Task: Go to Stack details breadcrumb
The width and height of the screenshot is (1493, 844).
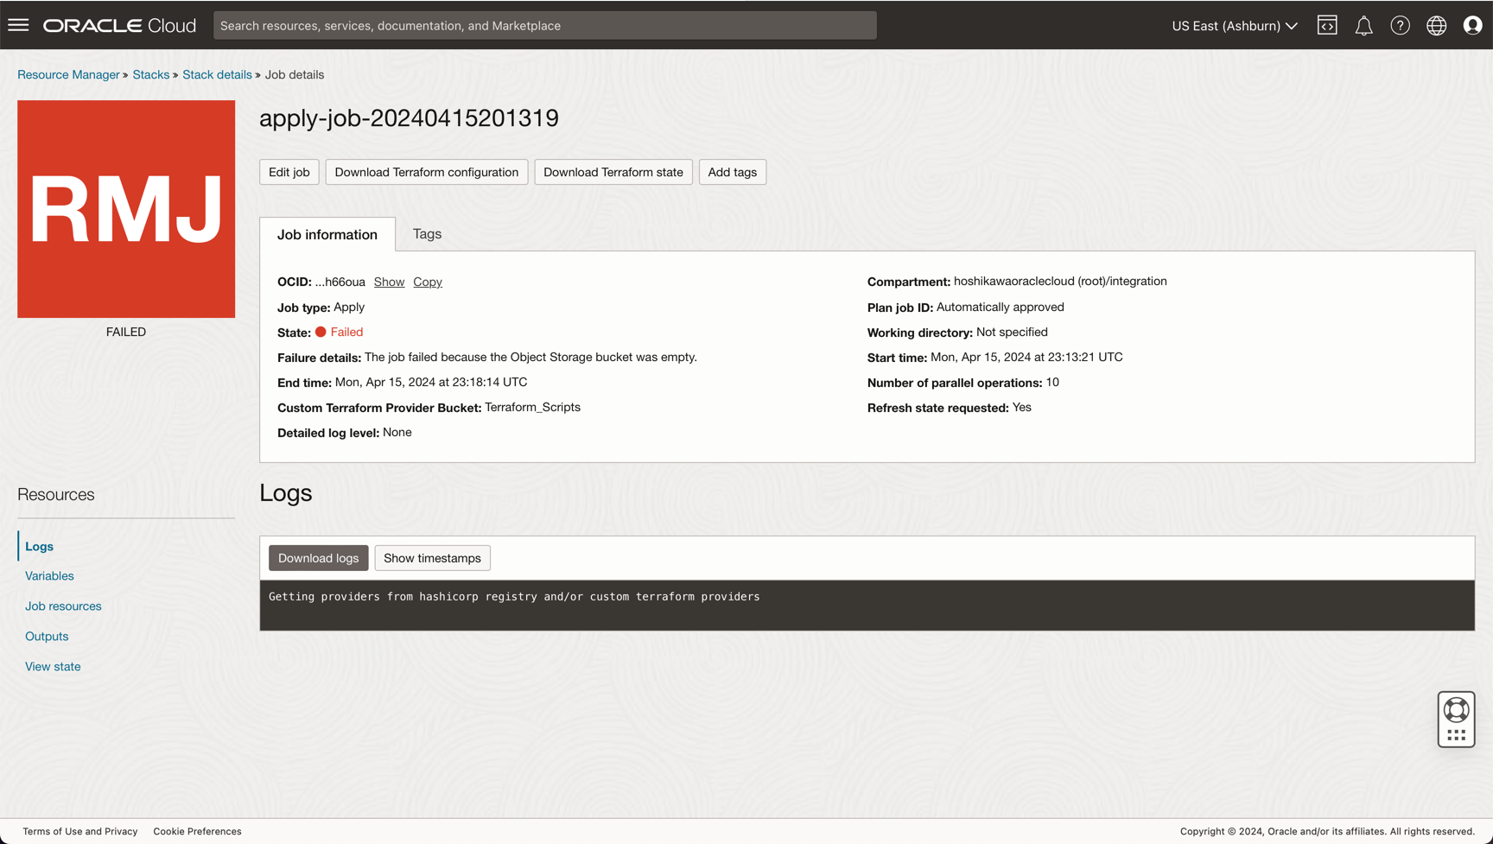Action: click(x=217, y=74)
